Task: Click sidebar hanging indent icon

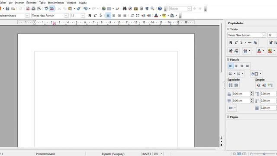Action: click(270, 85)
